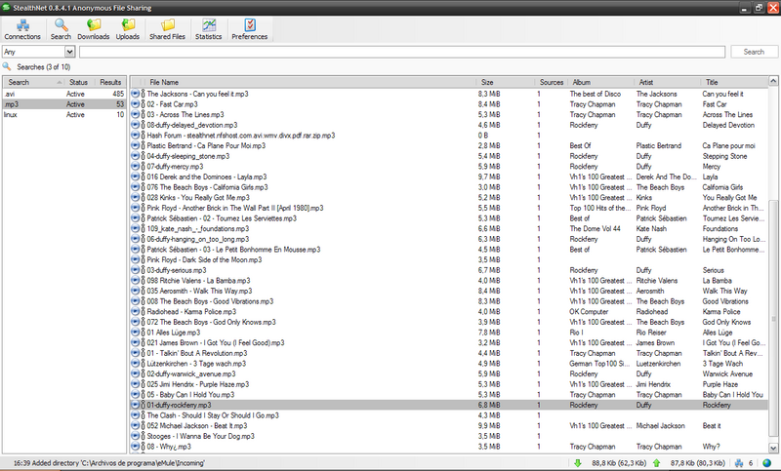781x471 pixels.
Task: Sort results by Size column header
Action: [x=506, y=82]
